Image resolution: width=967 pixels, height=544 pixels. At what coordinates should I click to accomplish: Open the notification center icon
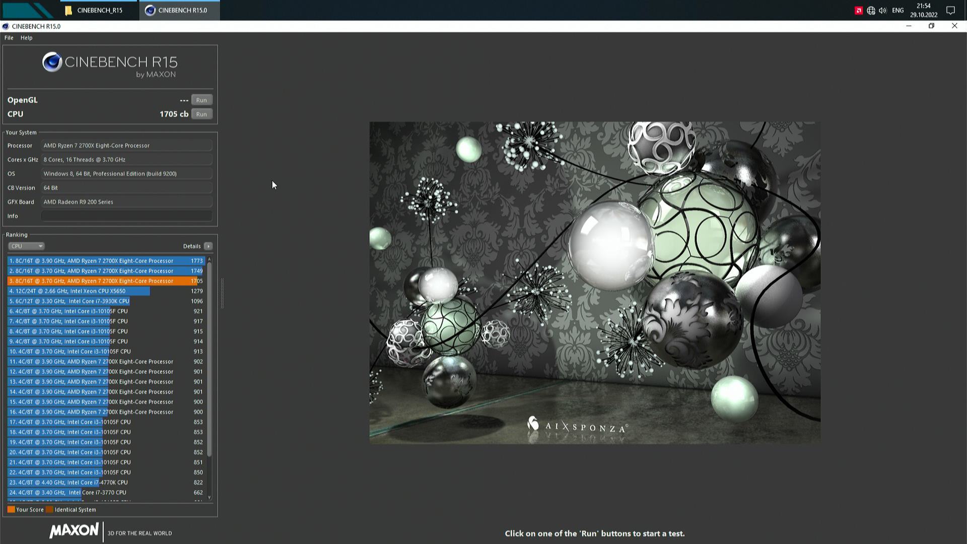pos(950,11)
